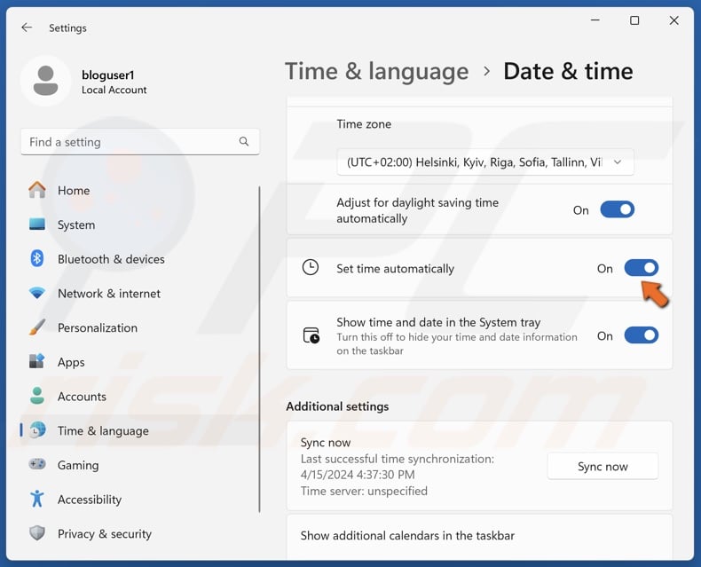Click the Find a setting search box
This screenshot has width=701, height=567.
140,142
